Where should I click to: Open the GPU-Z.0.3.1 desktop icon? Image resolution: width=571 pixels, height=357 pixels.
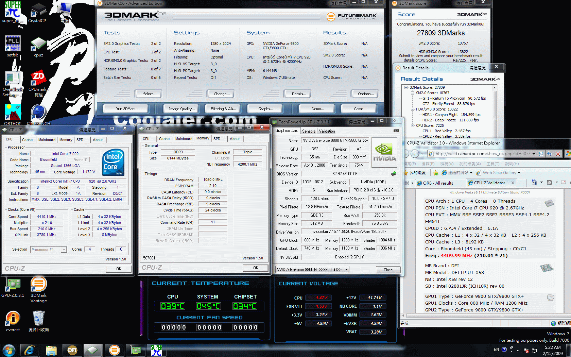coord(13,288)
